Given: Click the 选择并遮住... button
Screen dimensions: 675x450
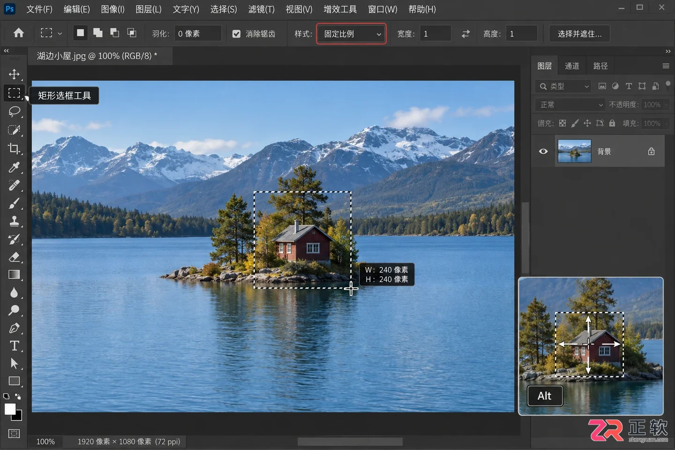Looking at the screenshot, I should pyautogui.click(x=579, y=34).
